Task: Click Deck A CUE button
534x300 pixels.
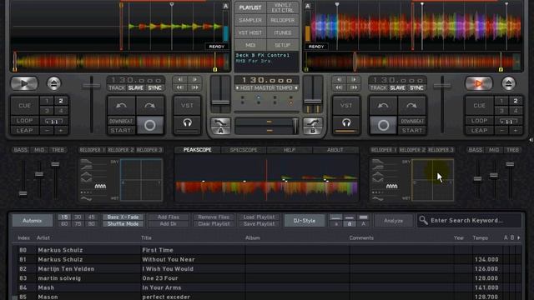Action: (24, 106)
